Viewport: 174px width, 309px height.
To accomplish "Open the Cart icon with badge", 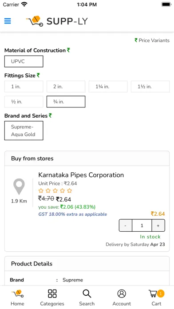I will [156, 293].
